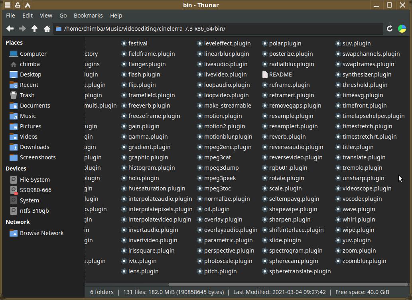This screenshot has height=300, width=412.
Task: Select timelapsehelper.plugin
Action: tap(370, 116)
